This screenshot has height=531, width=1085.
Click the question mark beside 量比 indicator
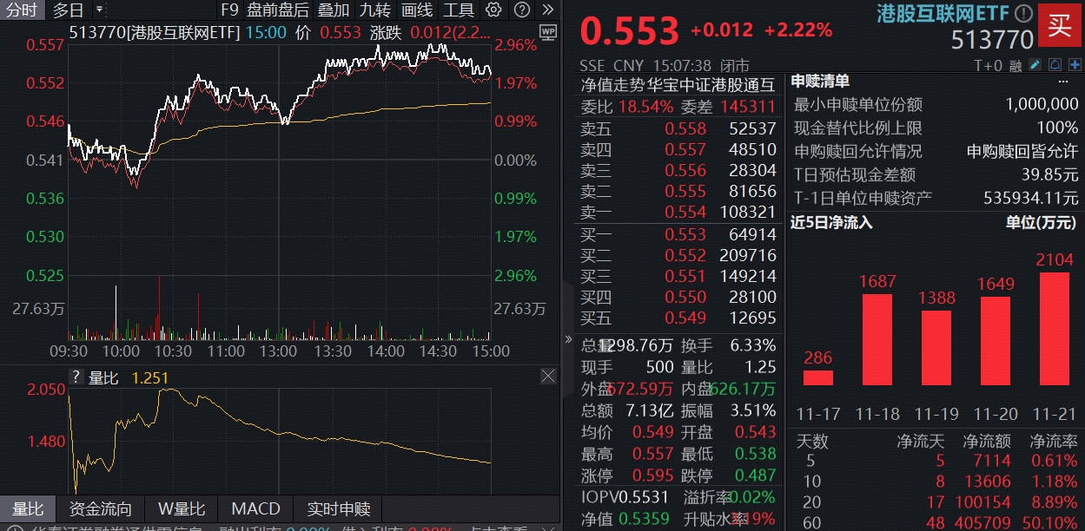(76, 377)
